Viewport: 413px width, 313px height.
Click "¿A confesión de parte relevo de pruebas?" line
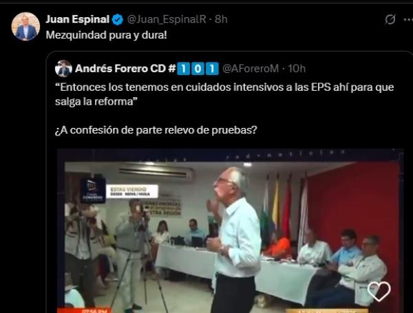(x=156, y=130)
